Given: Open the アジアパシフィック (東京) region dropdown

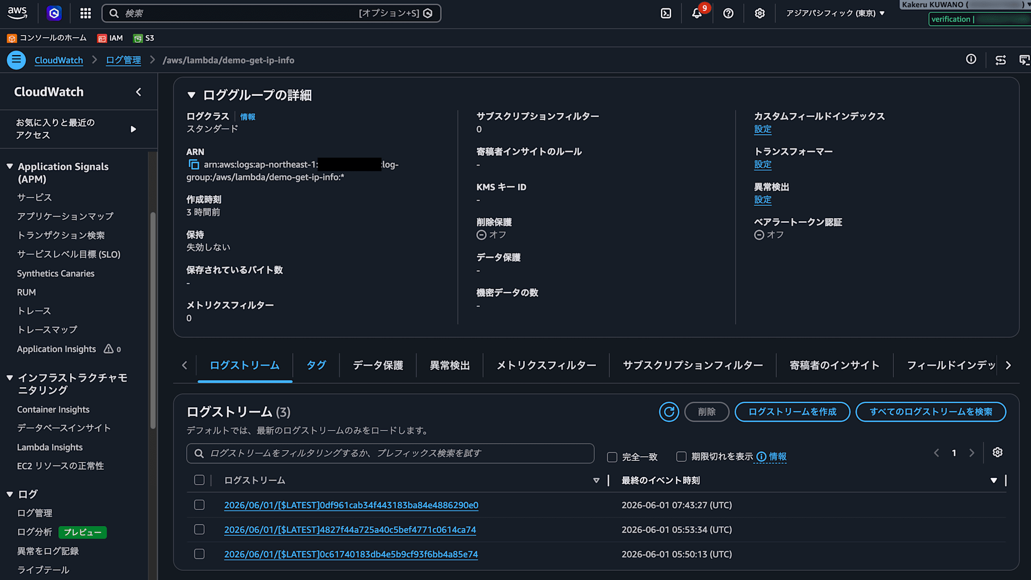Looking at the screenshot, I should [836, 13].
